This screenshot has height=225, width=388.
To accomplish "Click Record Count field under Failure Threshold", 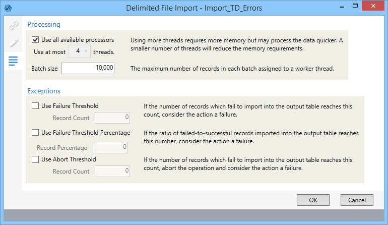I will pyautogui.click(x=112, y=118).
